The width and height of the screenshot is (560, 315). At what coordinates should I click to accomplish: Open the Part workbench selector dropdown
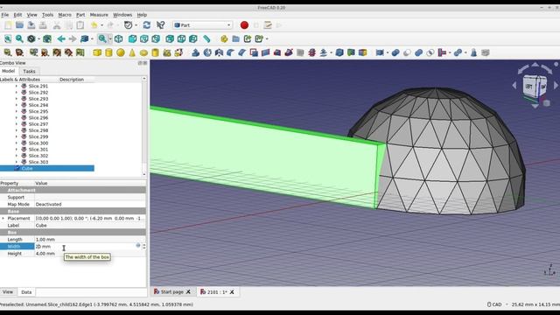pos(202,25)
